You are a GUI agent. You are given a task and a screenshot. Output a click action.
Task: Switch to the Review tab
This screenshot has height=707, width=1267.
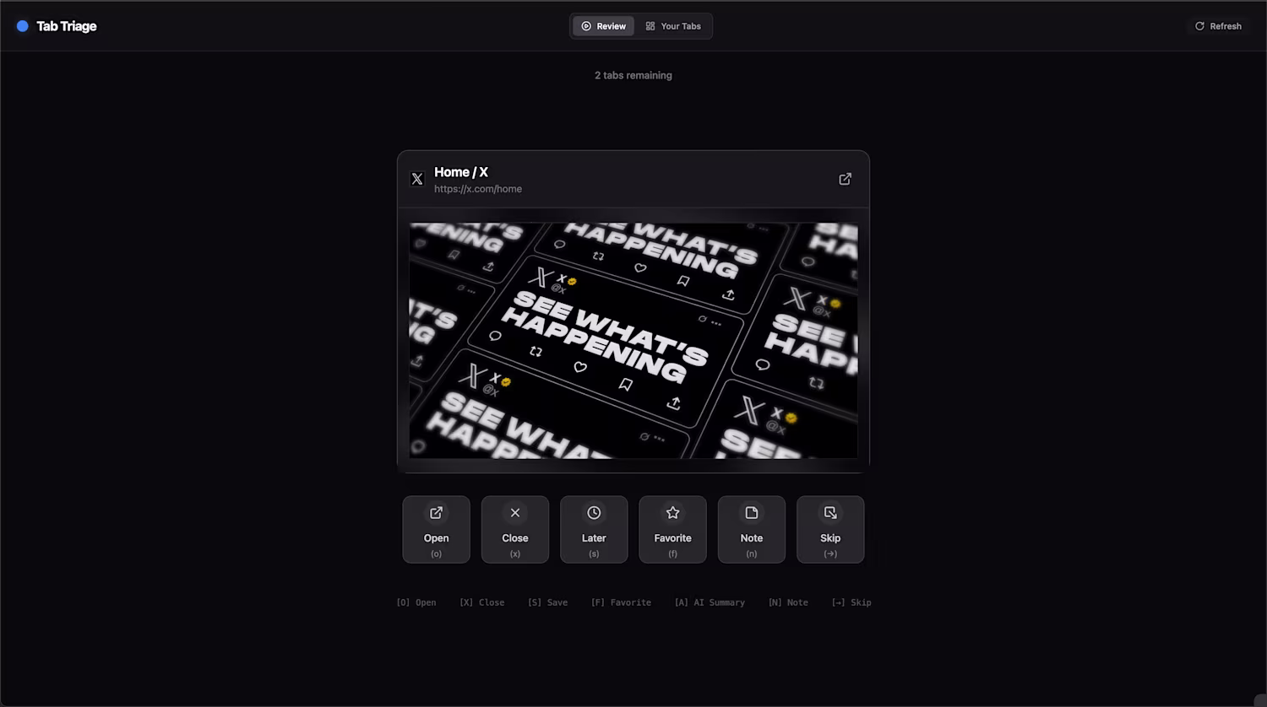point(604,26)
